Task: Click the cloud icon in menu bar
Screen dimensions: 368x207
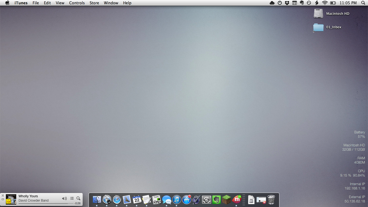Action: (x=272, y=3)
